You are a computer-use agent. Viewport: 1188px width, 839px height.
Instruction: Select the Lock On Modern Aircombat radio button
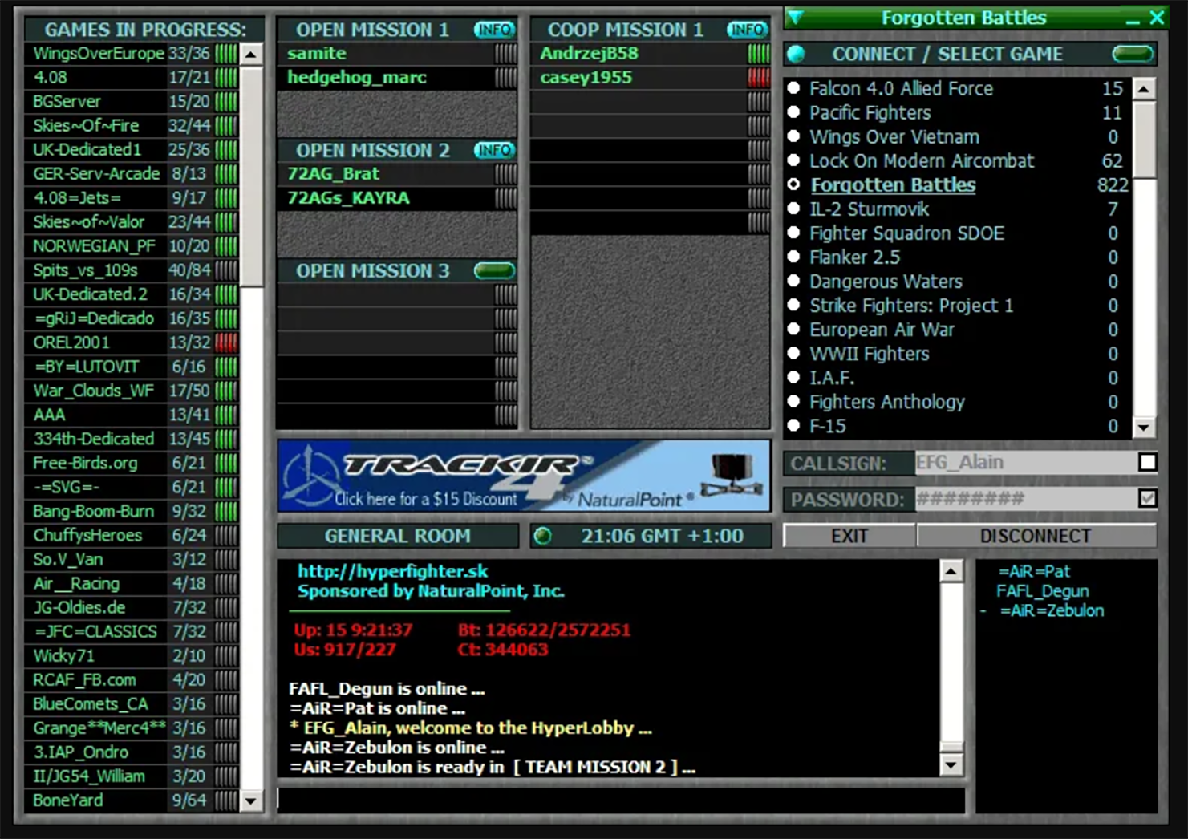click(793, 160)
